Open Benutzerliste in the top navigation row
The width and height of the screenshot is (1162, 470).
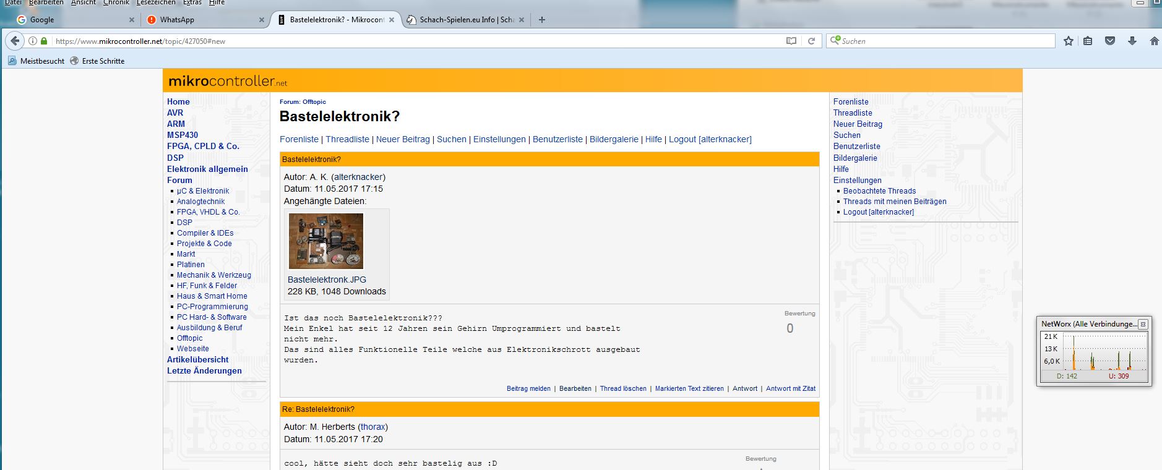[x=557, y=139]
